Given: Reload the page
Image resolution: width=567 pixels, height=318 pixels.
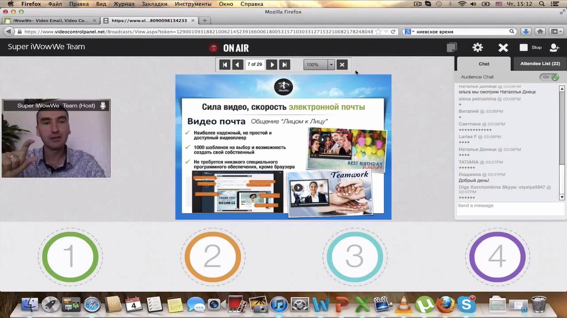Looking at the screenshot, I should pyautogui.click(x=393, y=32).
